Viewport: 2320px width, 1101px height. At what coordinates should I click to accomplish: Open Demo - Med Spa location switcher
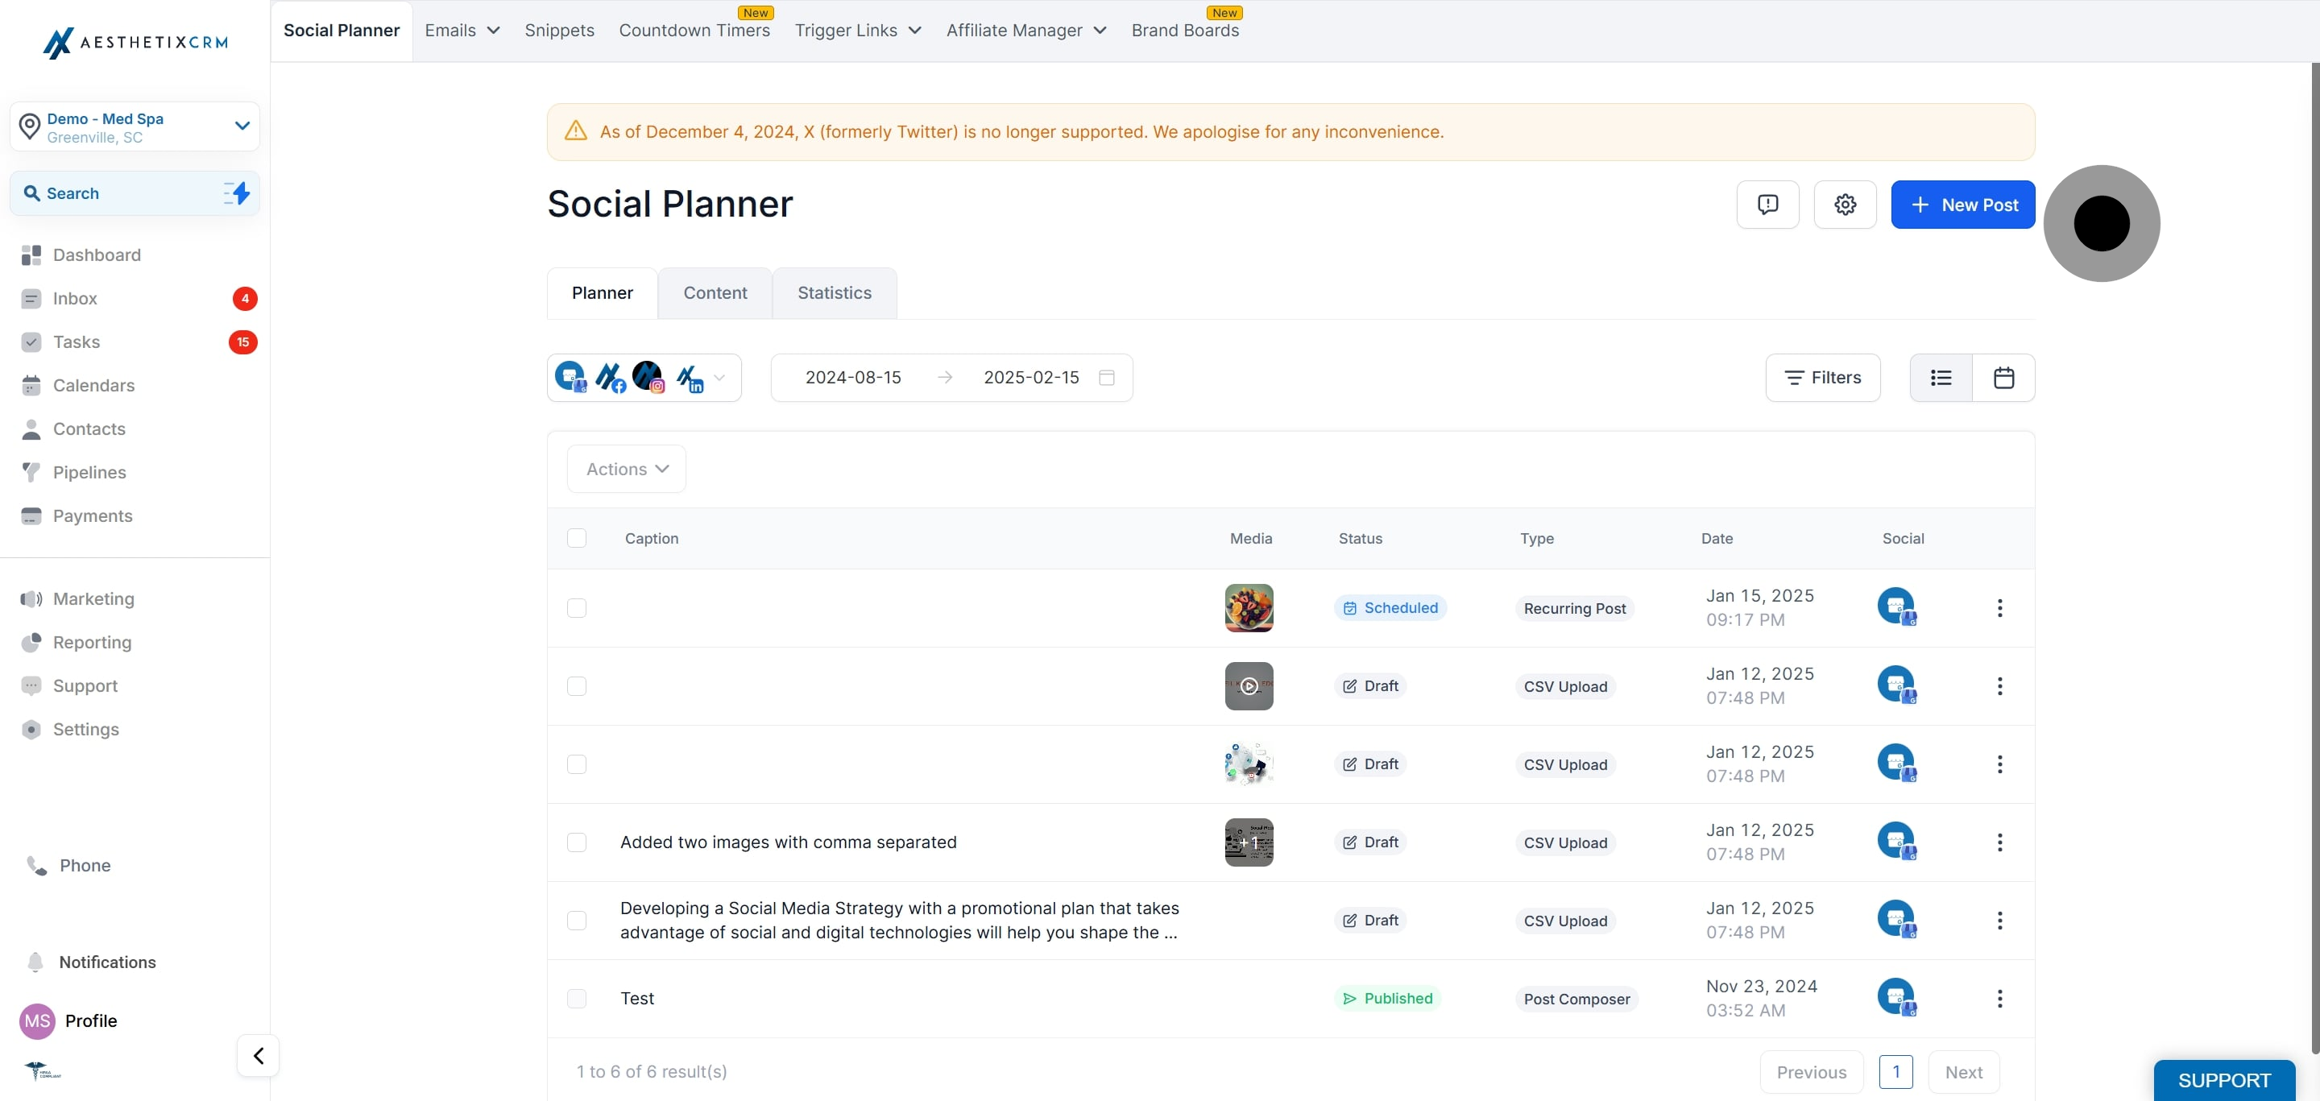click(135, 127)
